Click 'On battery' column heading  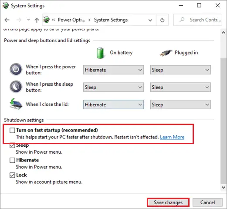121,53
